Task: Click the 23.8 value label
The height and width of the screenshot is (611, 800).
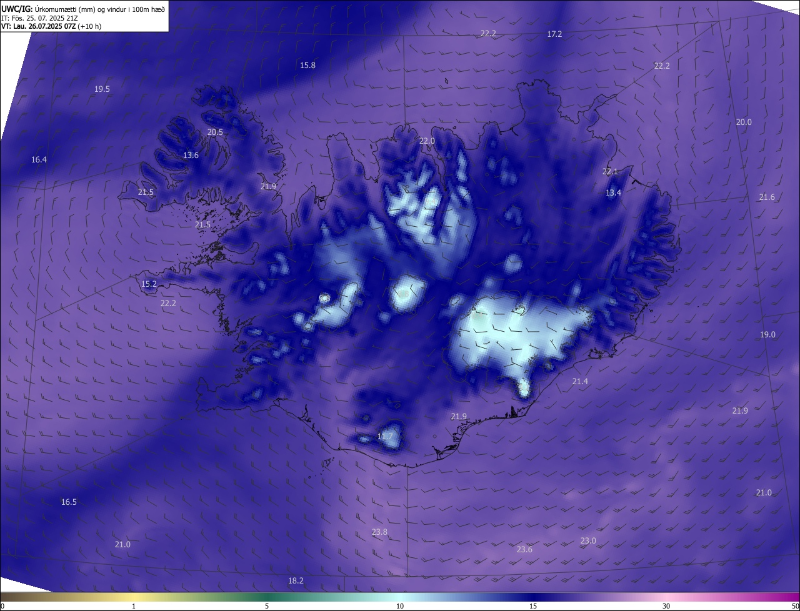Action: [379, 532]
